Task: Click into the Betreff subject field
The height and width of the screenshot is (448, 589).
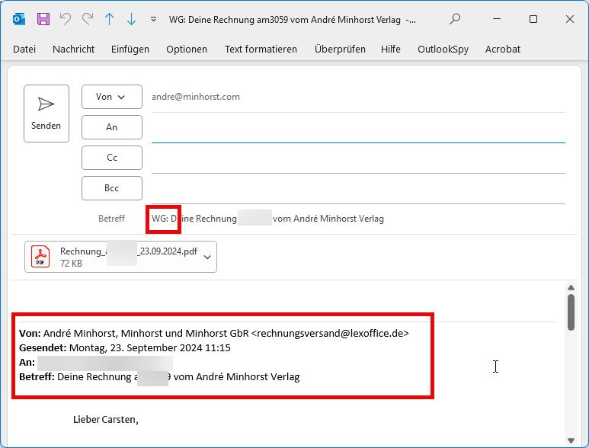Action: tap(358, 219)
